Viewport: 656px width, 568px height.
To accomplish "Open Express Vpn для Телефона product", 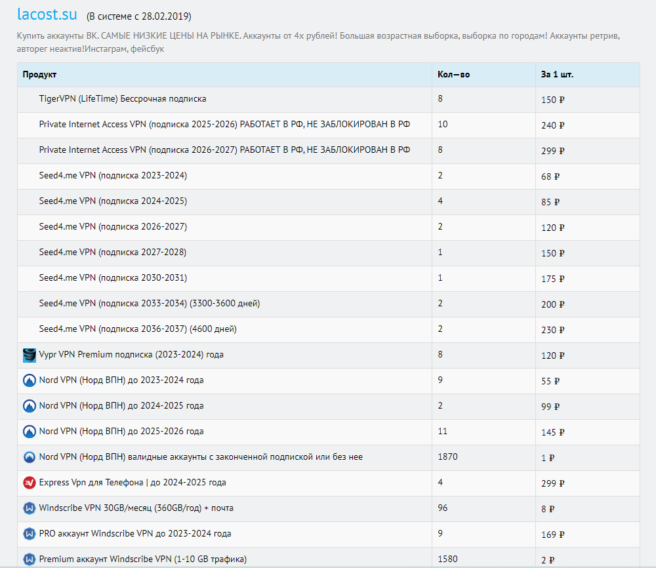I will 133,482.
